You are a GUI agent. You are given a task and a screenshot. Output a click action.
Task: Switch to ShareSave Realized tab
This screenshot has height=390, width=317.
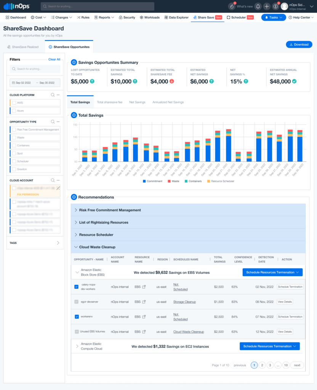pos(23,47)
